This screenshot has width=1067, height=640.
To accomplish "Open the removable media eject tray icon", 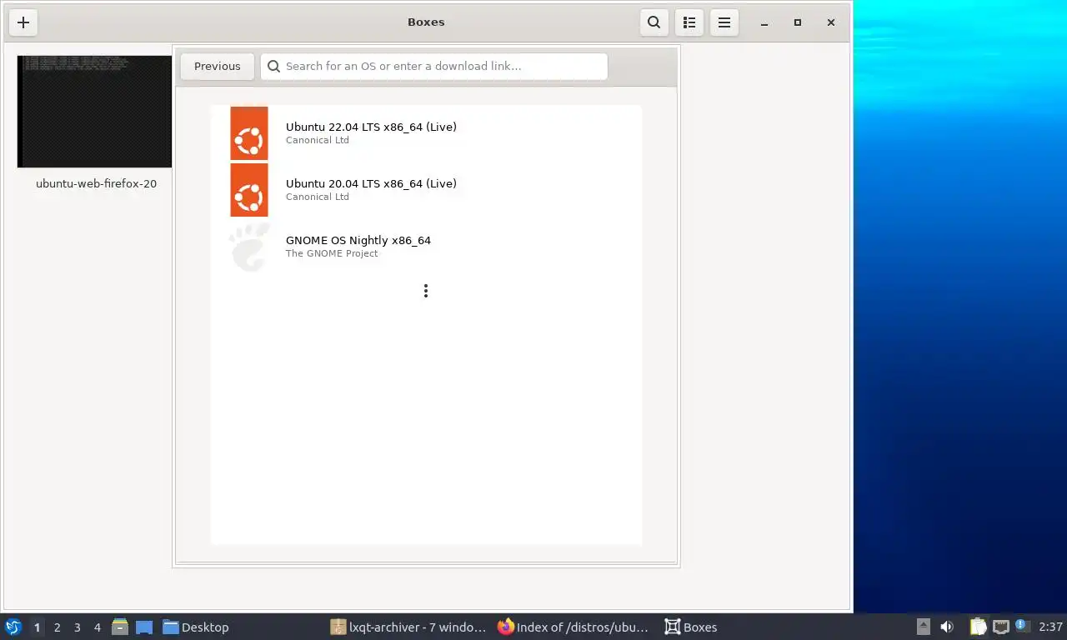I will [x=924, y=627].
